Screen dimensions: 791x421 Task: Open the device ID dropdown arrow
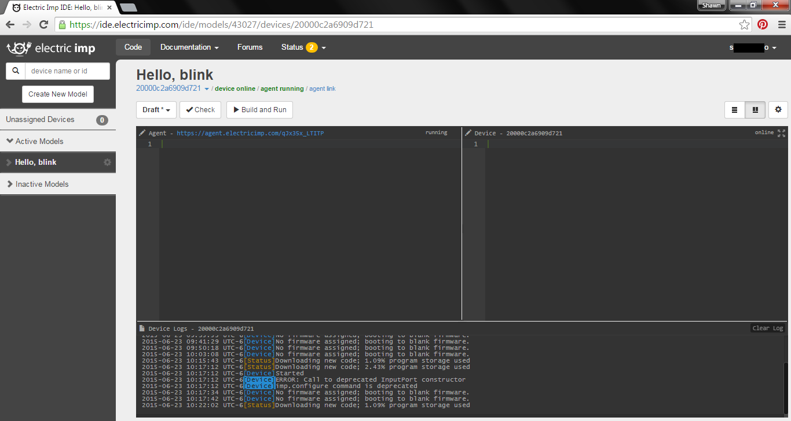(x=207, y=89)
